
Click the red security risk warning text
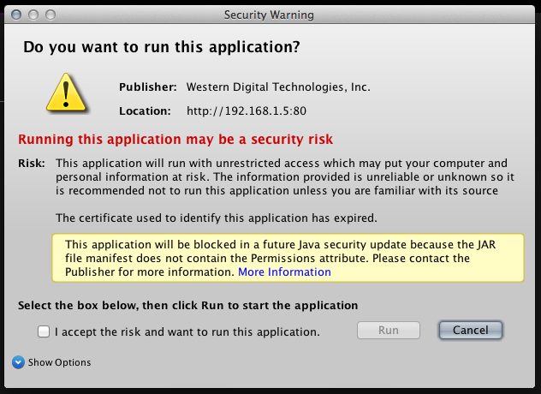coord(175,139)
